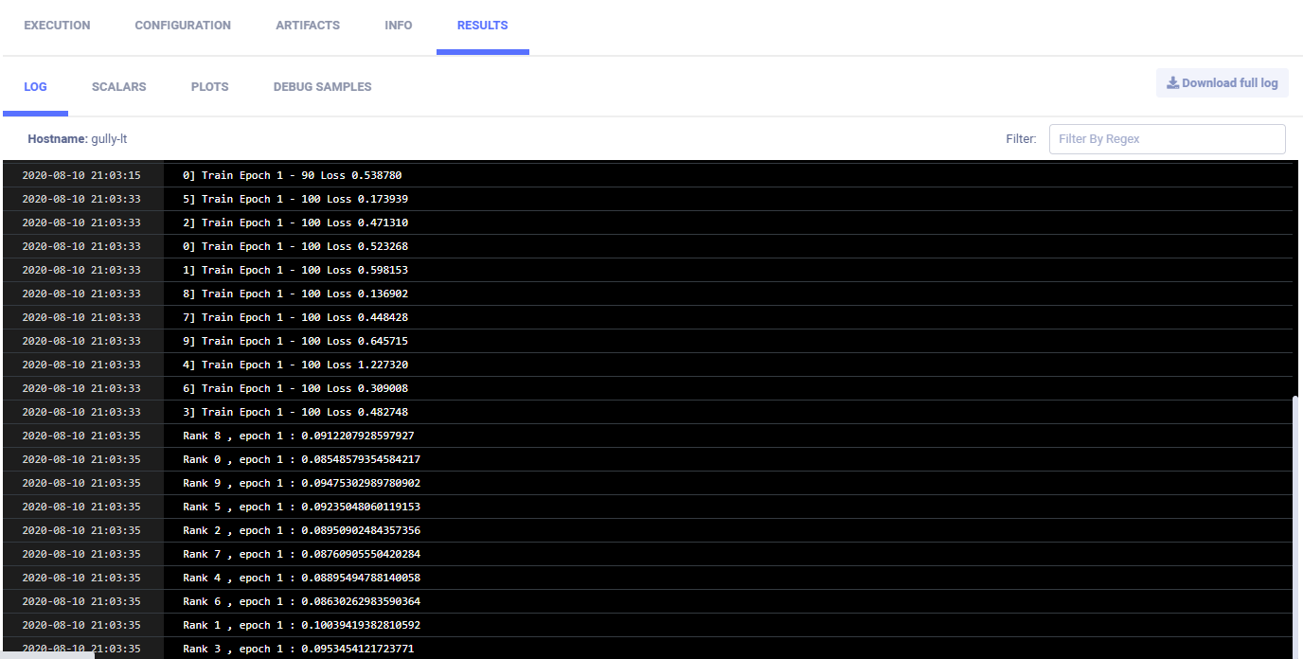
Task: Click the Rank 1 epoch 1 log entry
Action: coord(301,625)
